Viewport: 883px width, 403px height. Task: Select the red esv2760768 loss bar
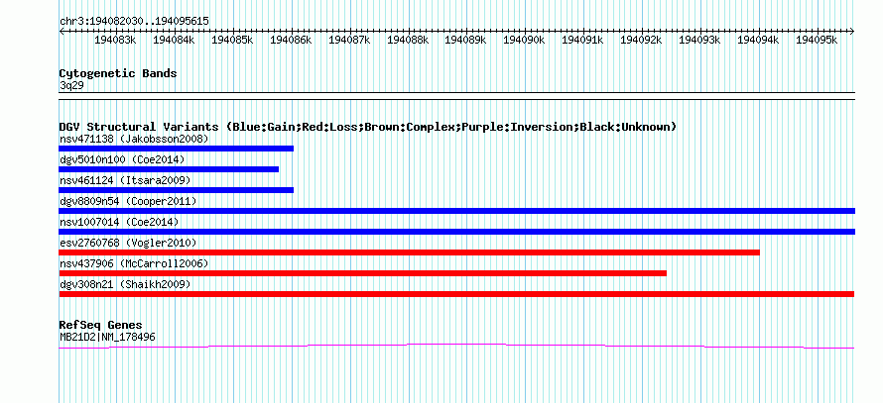coord(410,252)
